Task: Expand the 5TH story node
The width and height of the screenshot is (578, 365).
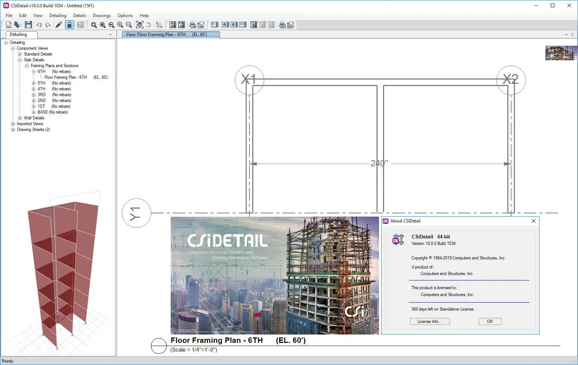Action: pos(34,83)
